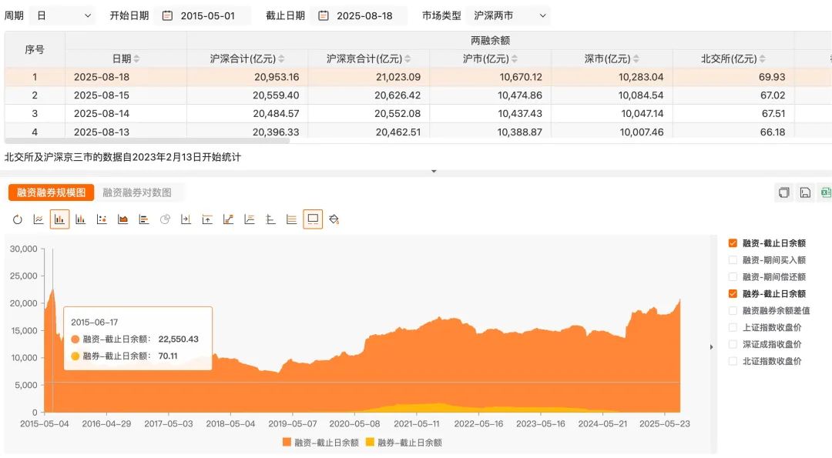The image size is (832, 458).
Task: Select the horizontal bar chart icon
Action: pyautogui.click(x=144, y=219)
